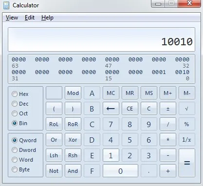This screenshot has height=186, width=203.
Task: Click the plus-minus sign button
Action: pyautogui.click(x=168, y=109)
